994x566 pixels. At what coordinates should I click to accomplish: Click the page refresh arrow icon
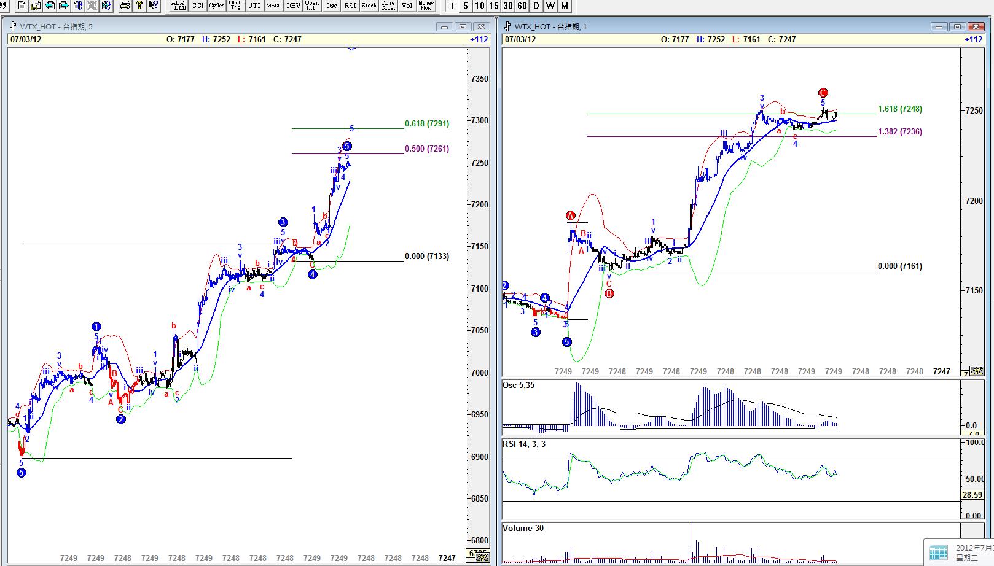pos(78,5)
